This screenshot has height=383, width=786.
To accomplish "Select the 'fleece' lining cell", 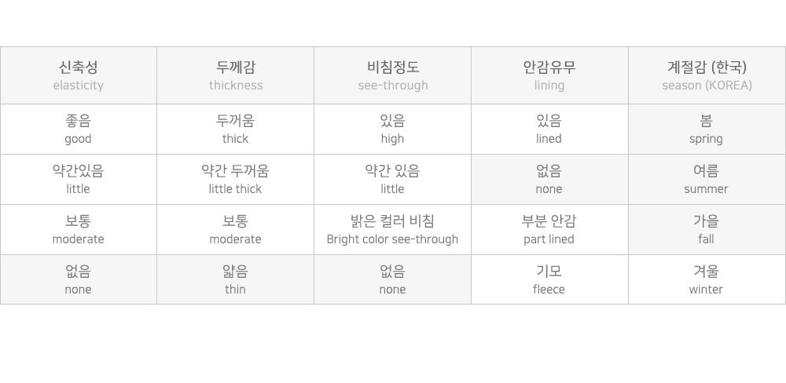I will (549, 279).
